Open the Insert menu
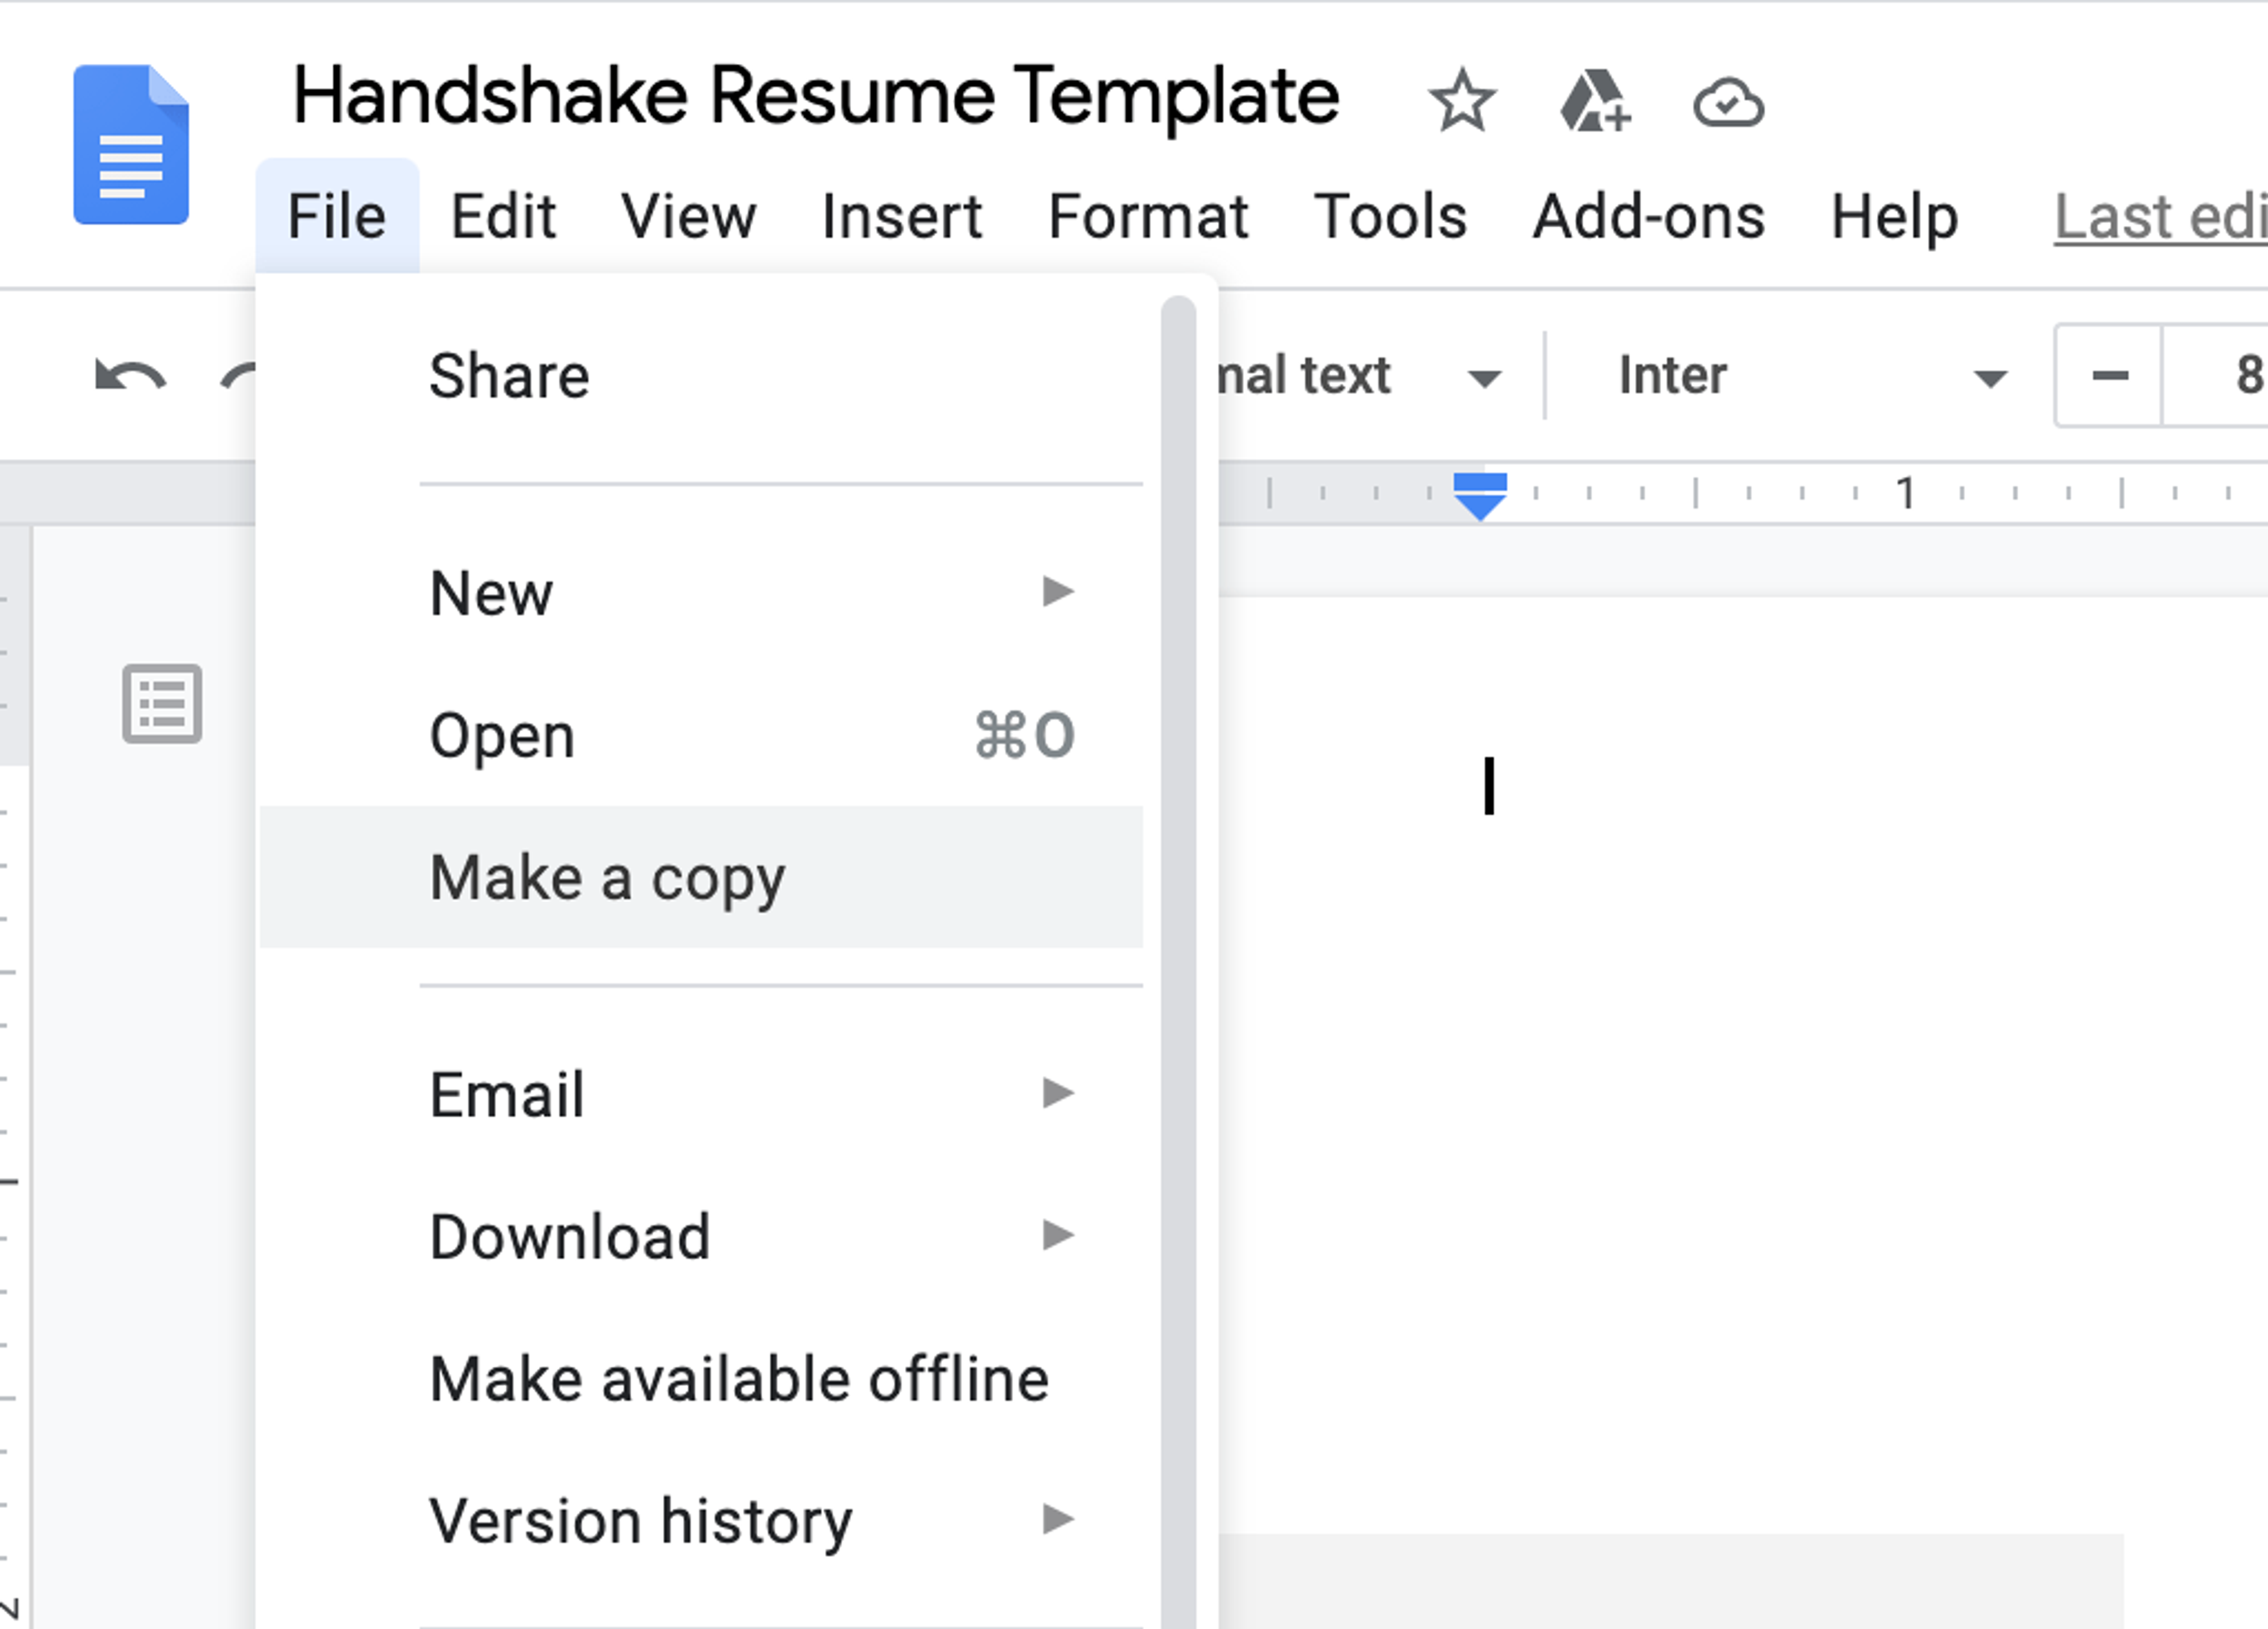2268x1629 pixels. click(x=901, y=216)
